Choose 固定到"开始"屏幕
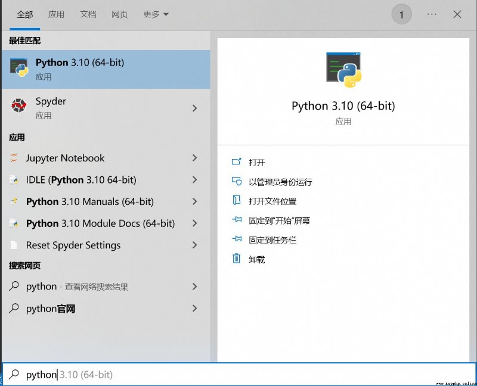The width and height of the screenshot is (477, 386). click(x=279, y=220)
